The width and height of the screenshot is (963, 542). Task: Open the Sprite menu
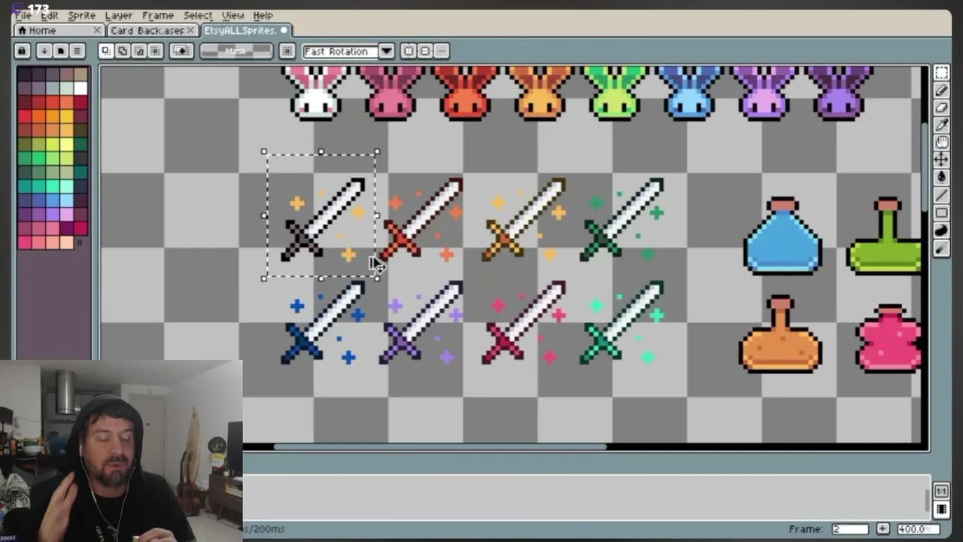[81, 15]
